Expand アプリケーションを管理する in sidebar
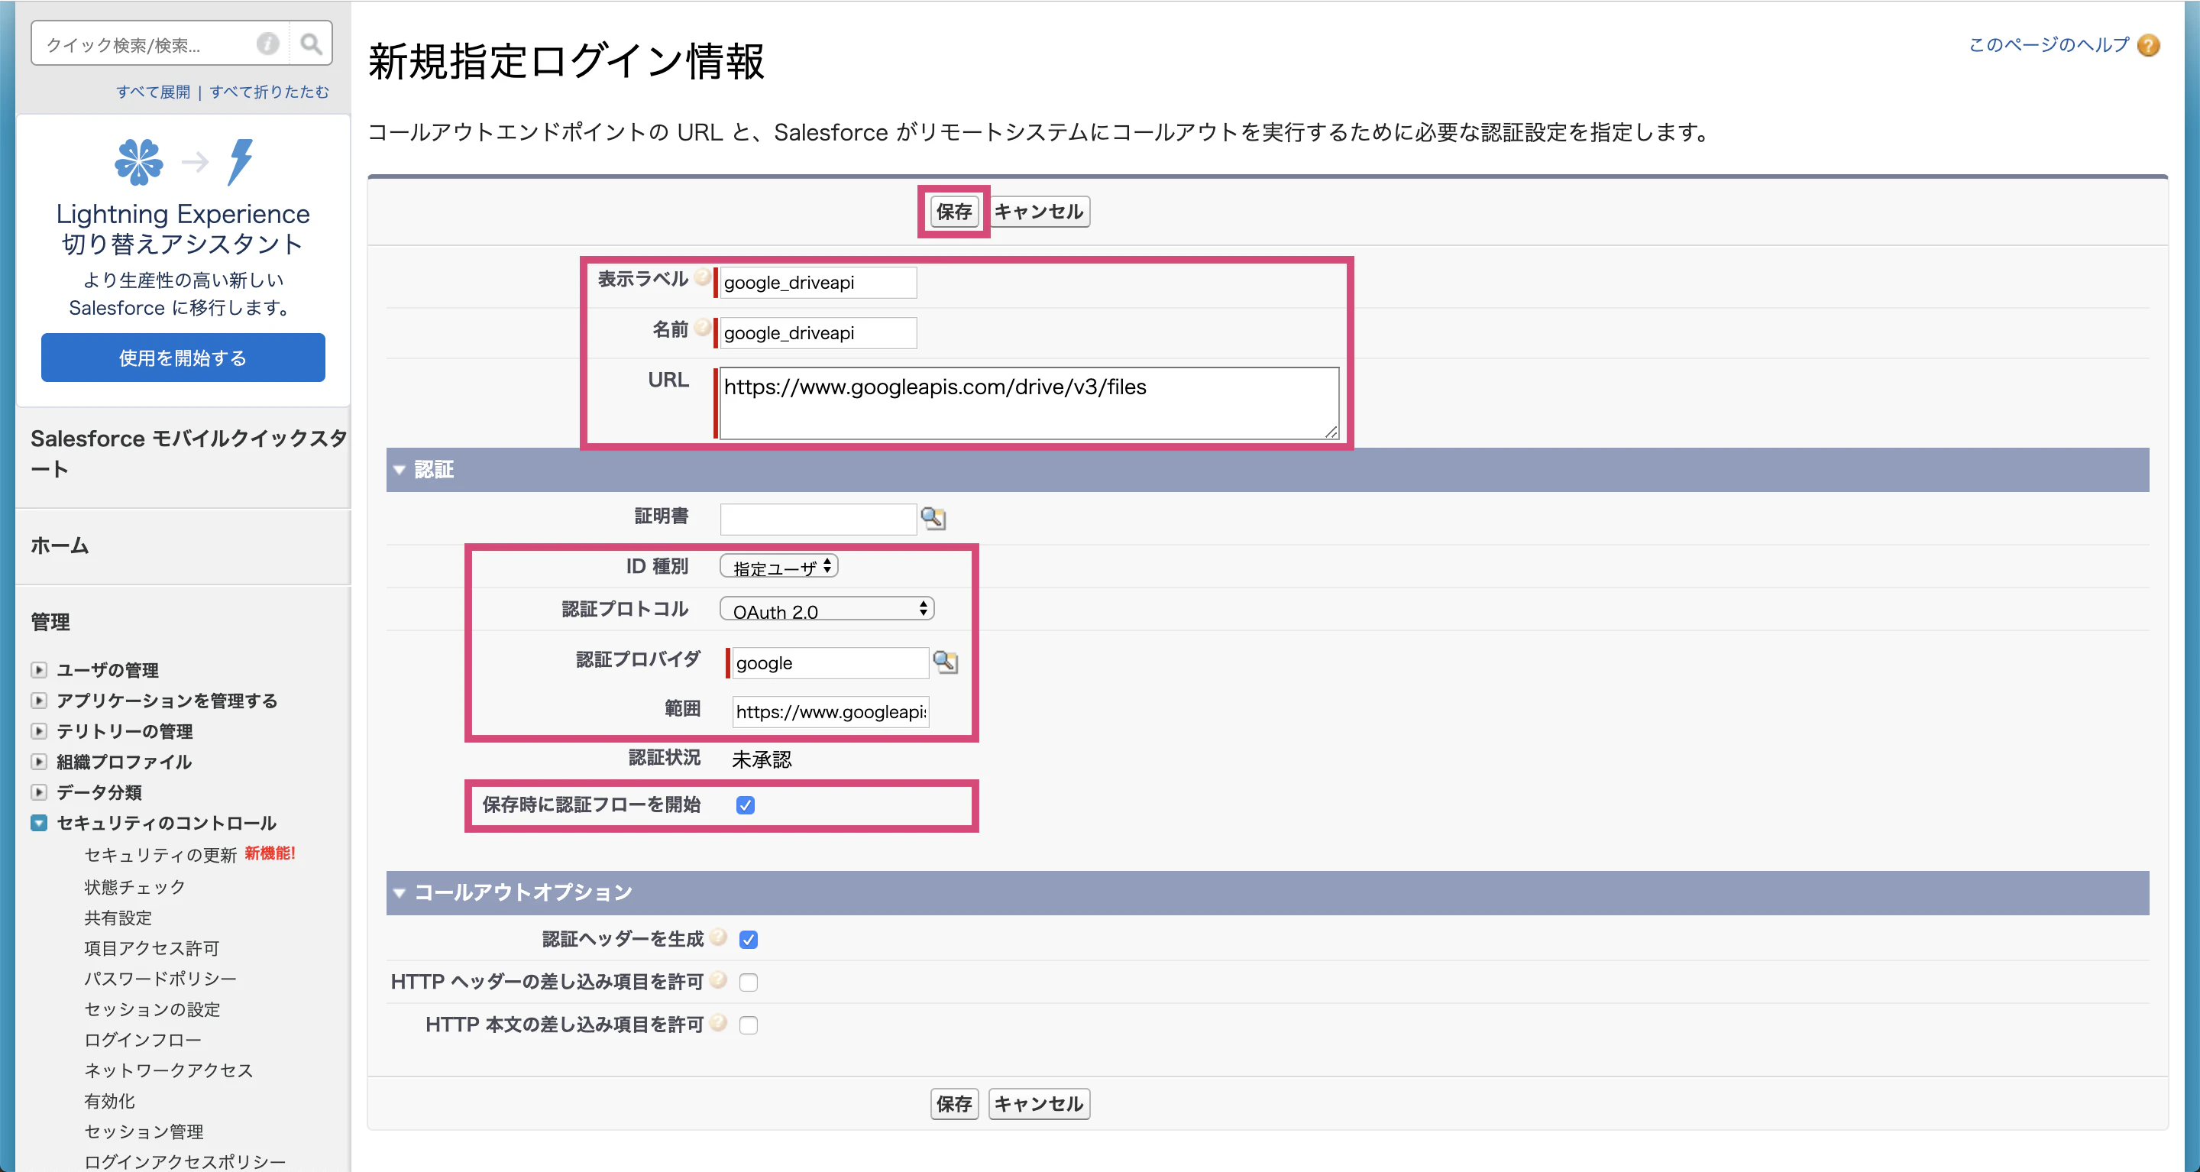Viewport: 2200px width, 1172px height. (38, 701)
